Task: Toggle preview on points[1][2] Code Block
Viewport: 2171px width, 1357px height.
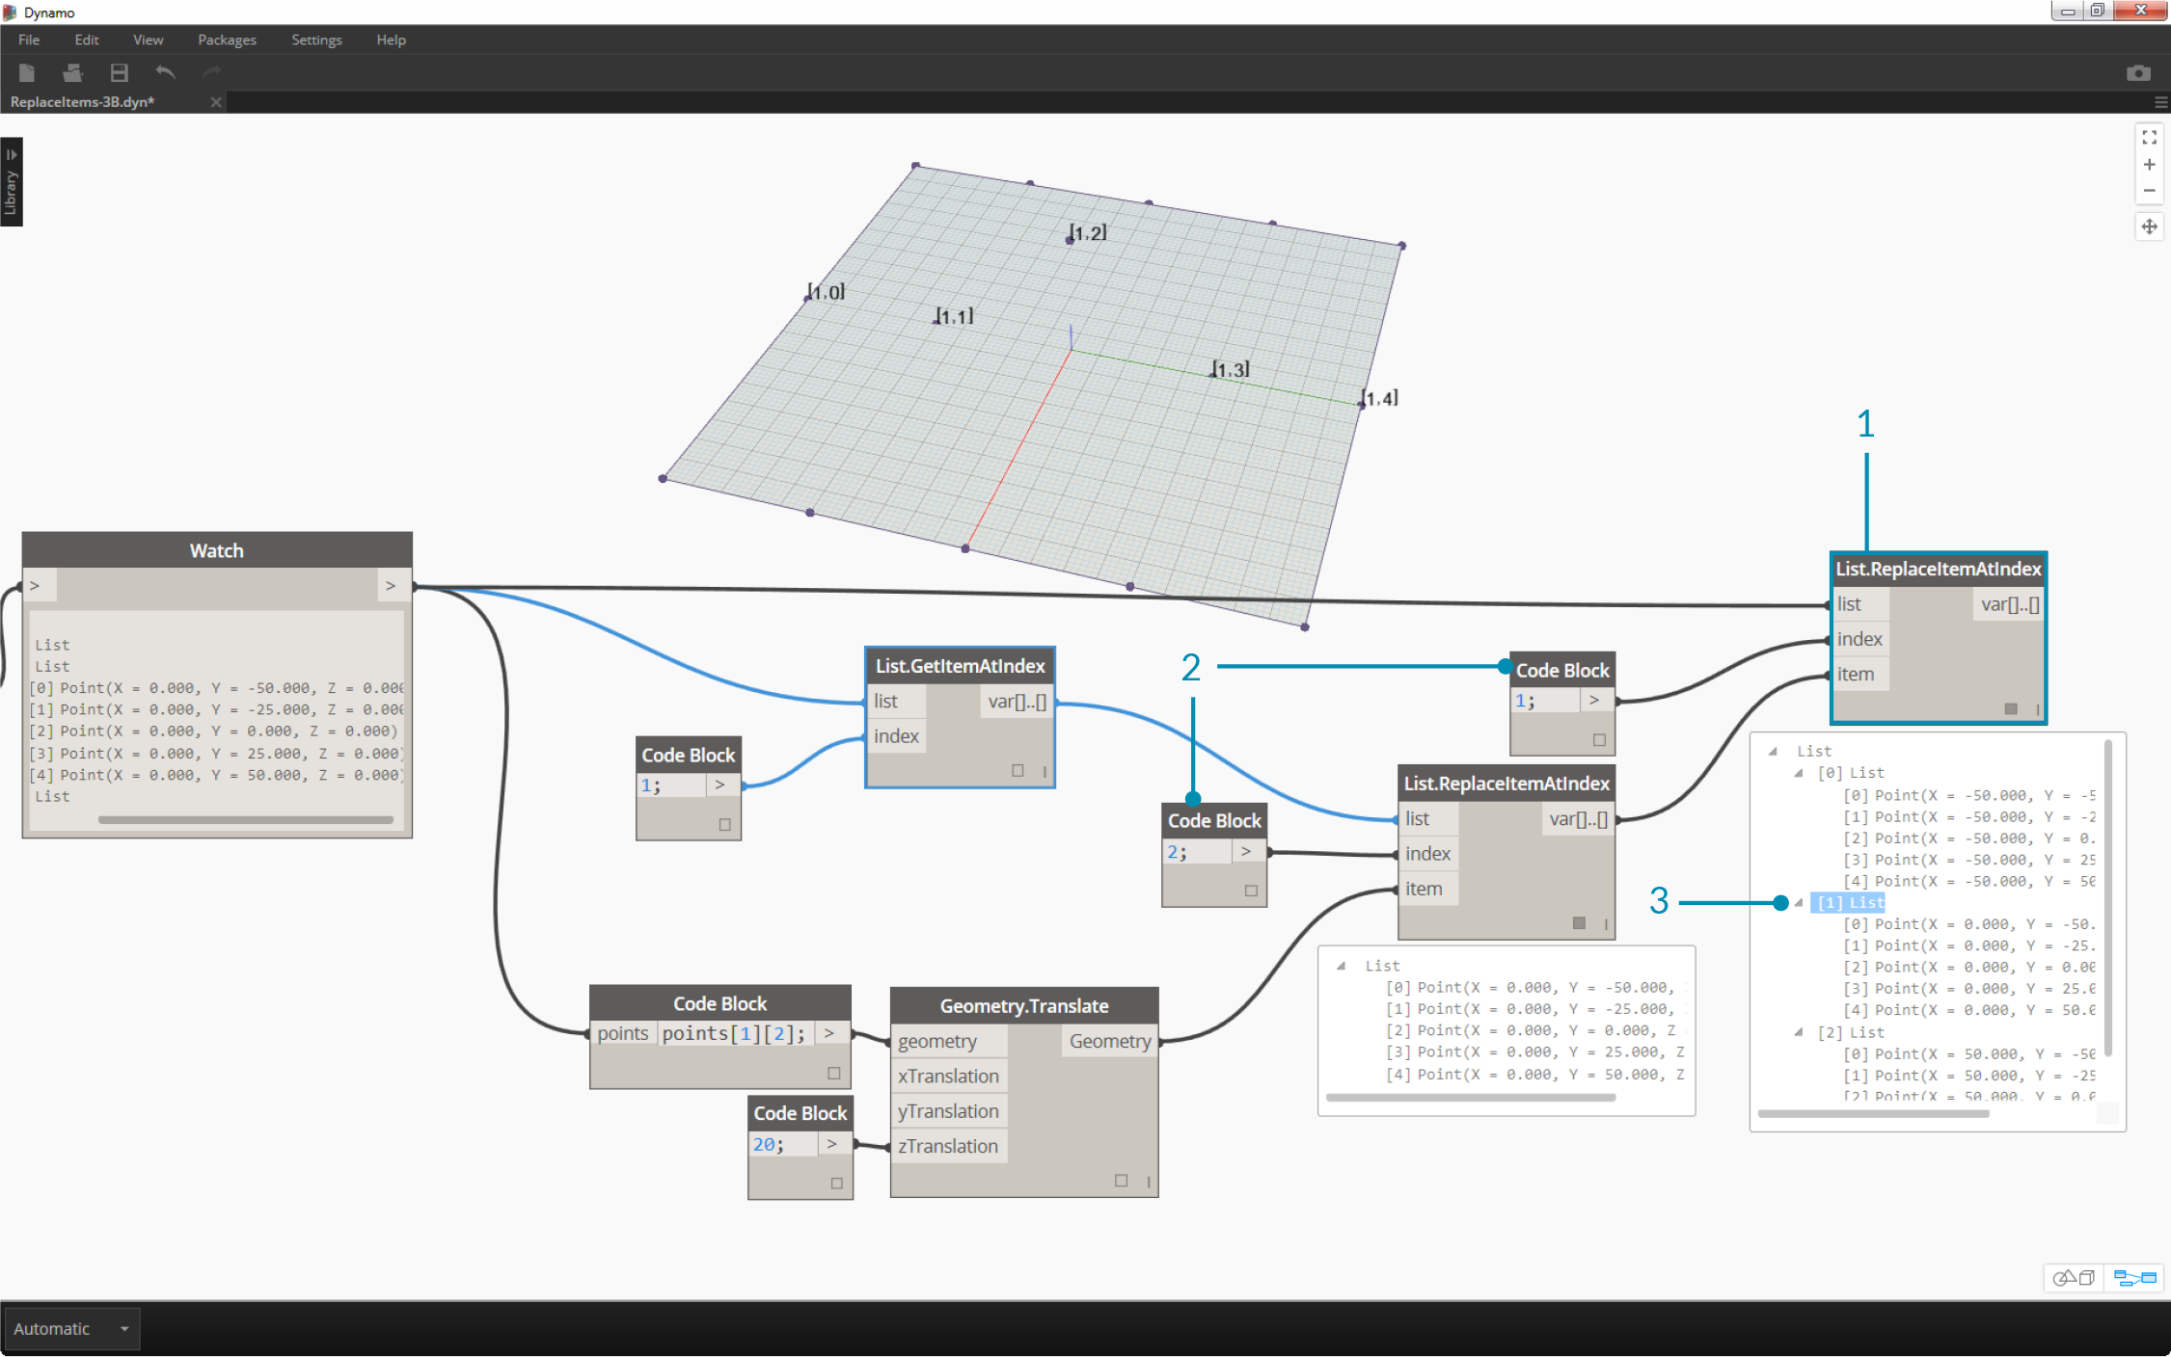Action: click(834, 1073)
